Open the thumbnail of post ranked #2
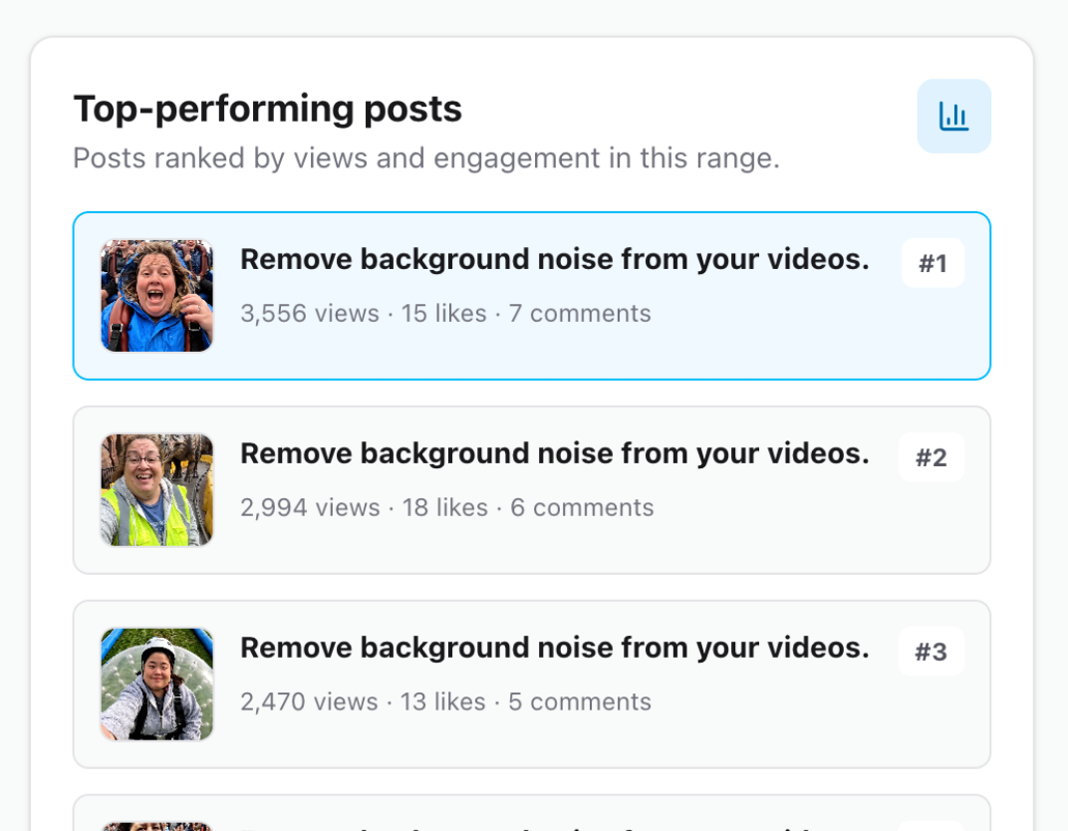 (157, 490)
